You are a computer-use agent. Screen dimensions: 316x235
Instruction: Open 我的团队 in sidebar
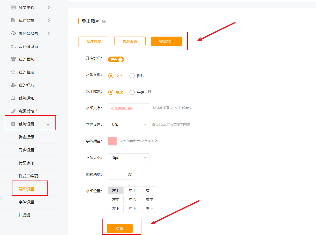(26, 59)
